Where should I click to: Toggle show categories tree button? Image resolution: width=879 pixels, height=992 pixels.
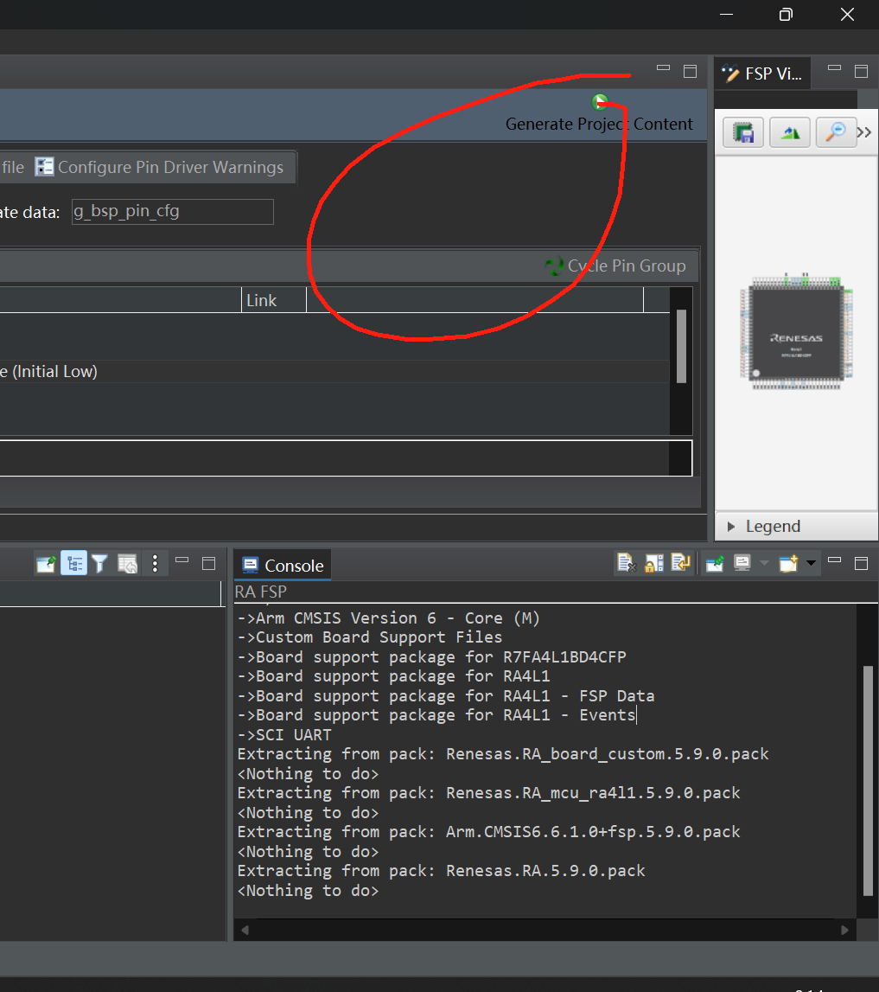pyautogui.click(x=73, y=563)
